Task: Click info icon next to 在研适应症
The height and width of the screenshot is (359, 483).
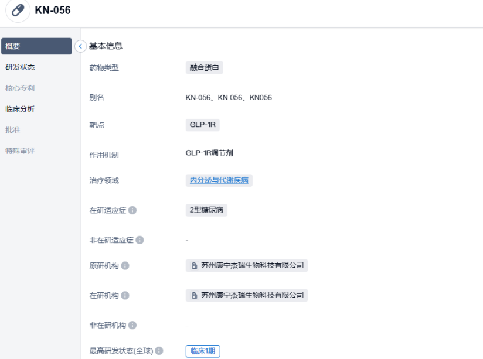Action: [x=132, y=210]
